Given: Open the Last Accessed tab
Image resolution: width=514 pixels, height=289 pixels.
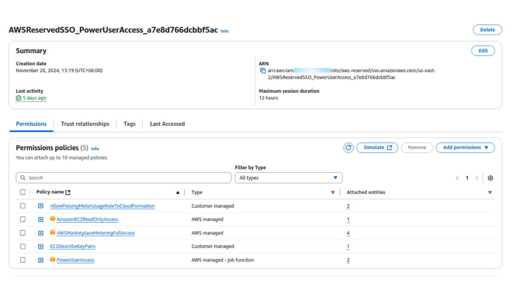Looking at the screenshot, I should pyautogui.click(x=167, y=124).
